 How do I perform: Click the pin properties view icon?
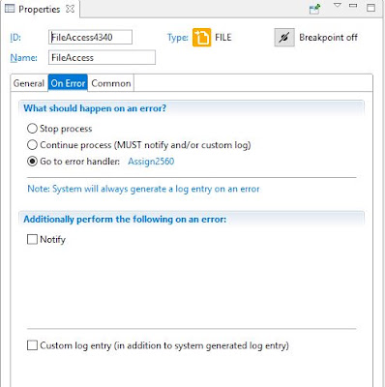click(314, 9)
